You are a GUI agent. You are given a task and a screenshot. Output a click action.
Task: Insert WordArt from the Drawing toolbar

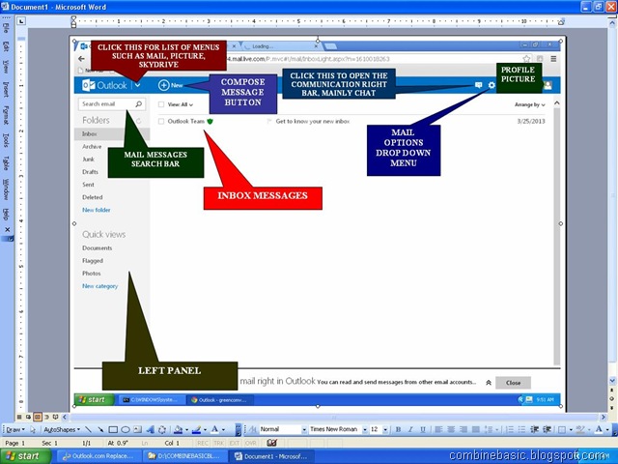(x=151, y=429)
